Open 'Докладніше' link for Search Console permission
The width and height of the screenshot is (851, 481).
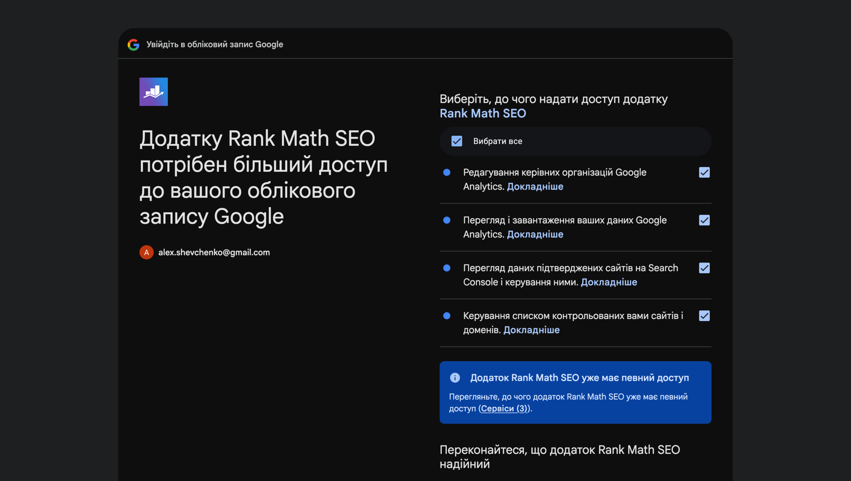point(609,282)
